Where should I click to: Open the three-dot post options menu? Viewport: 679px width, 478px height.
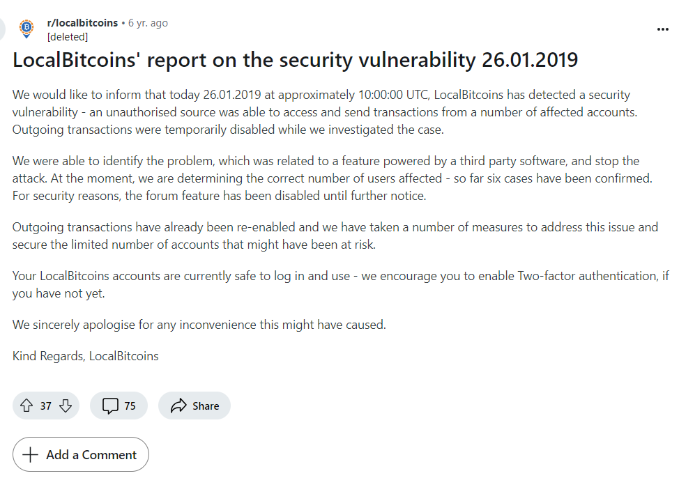coord(662,29)
